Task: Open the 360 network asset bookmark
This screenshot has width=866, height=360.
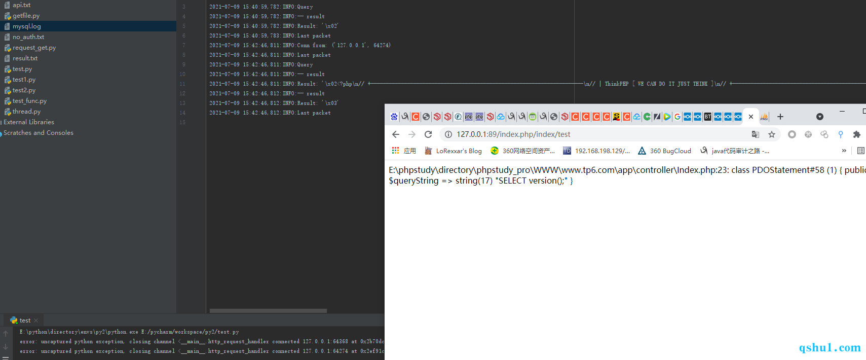Action: click(x=523, y=151)
